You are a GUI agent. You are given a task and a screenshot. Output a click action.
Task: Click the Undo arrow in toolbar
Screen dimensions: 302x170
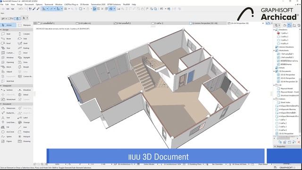pyautogui.click(x=21, y=9)
